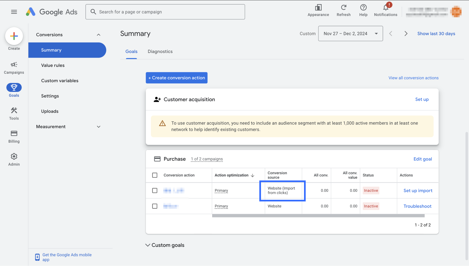Check the first conversion action row checkbox
The width and height of the screenshot is (469, 266).
(x=155, y=191)
